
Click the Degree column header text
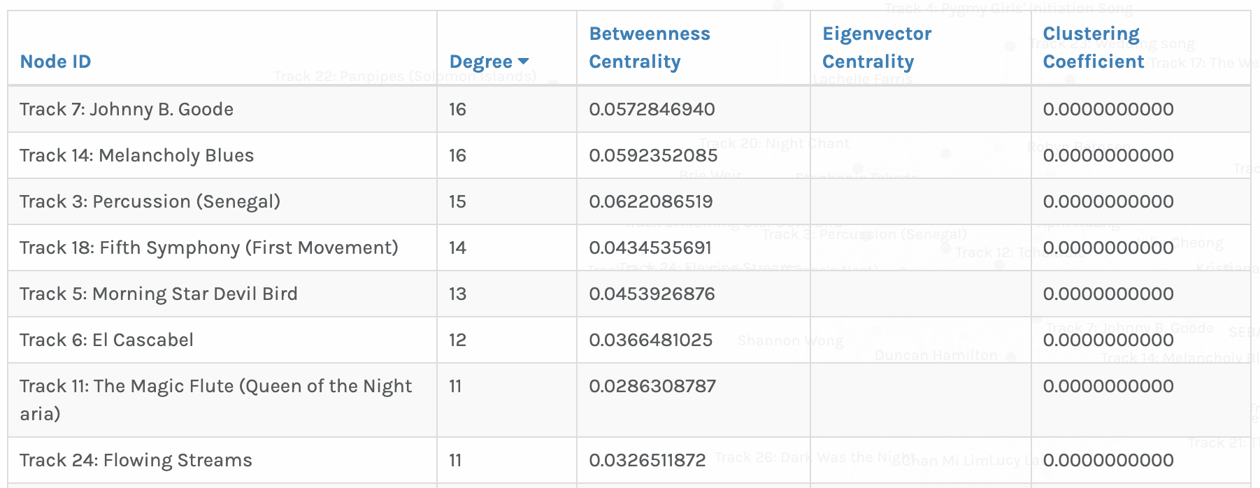480,62
